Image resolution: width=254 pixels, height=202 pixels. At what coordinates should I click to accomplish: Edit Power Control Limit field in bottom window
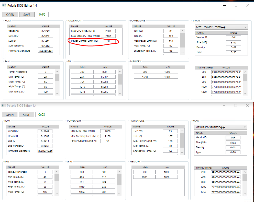click(x=108, y=141)
